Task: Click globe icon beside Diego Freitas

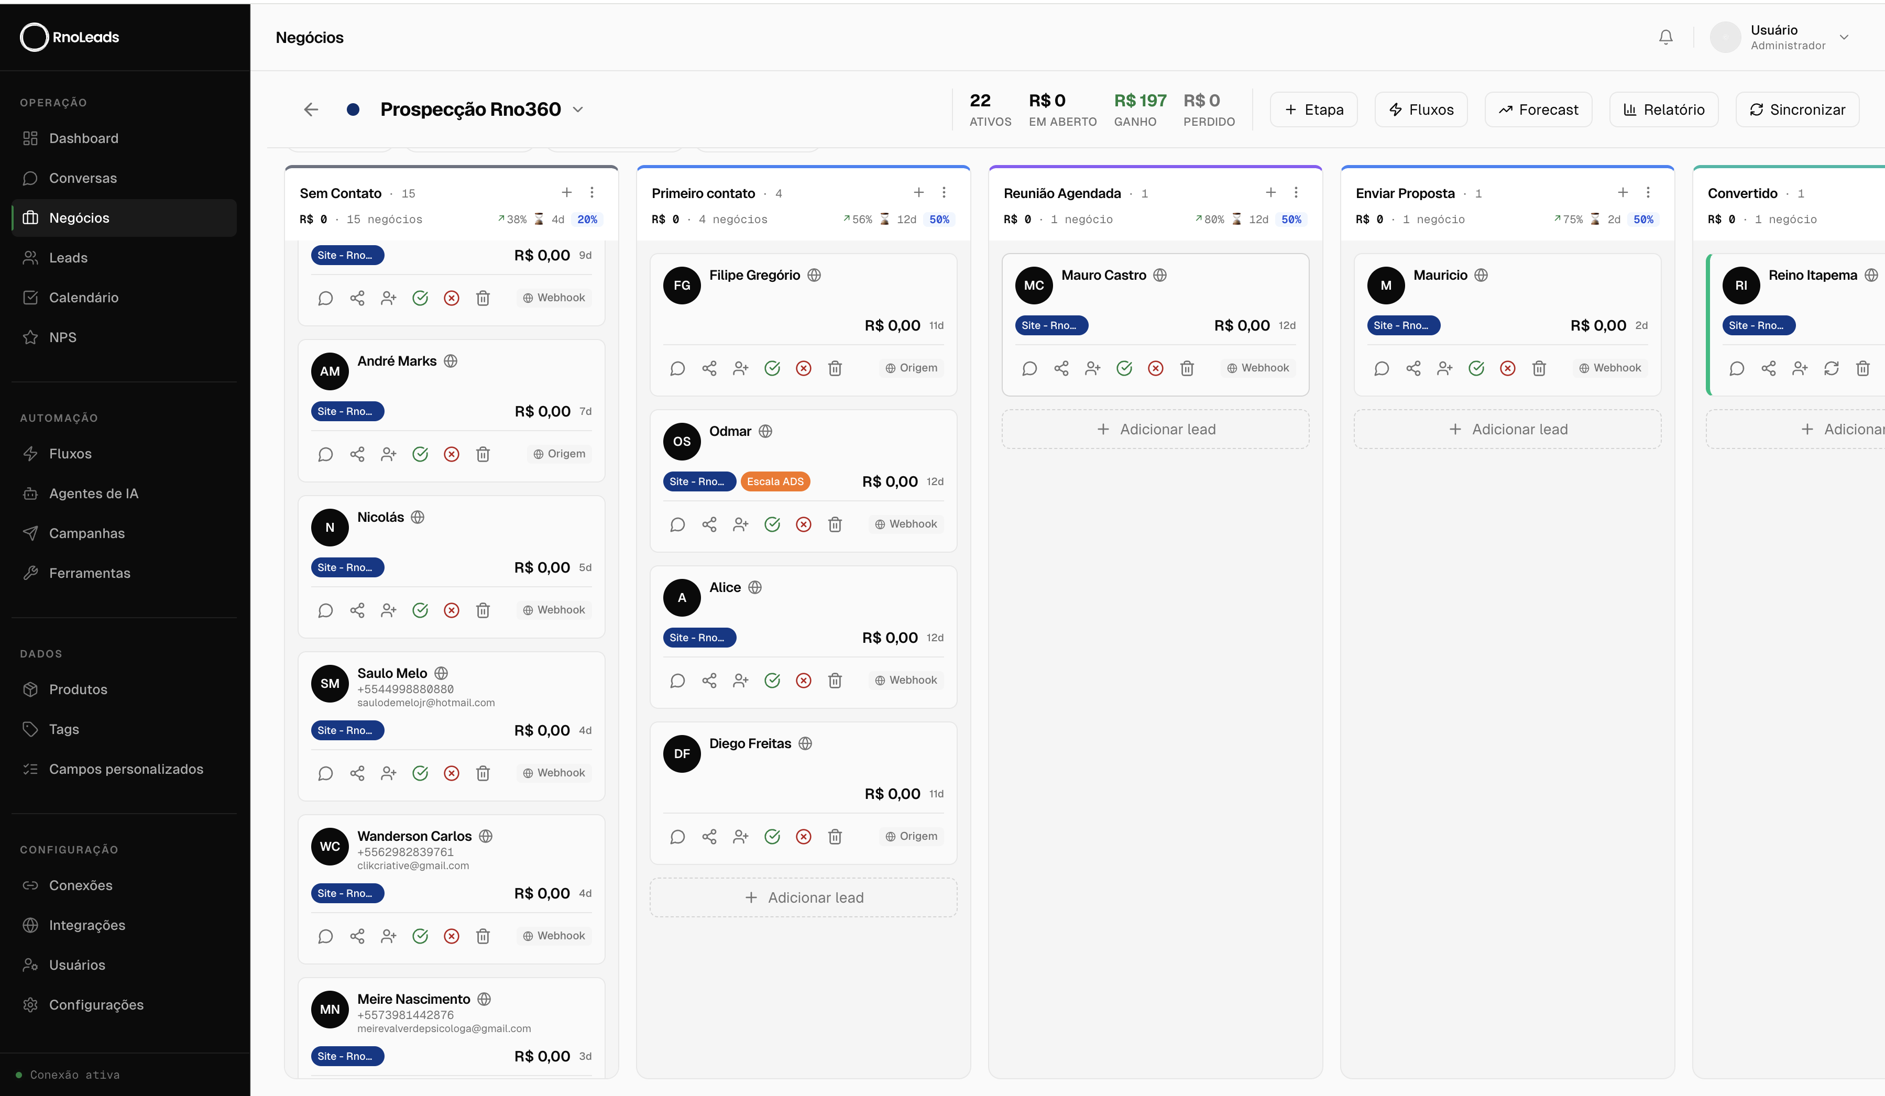Action: coord(806,743)
